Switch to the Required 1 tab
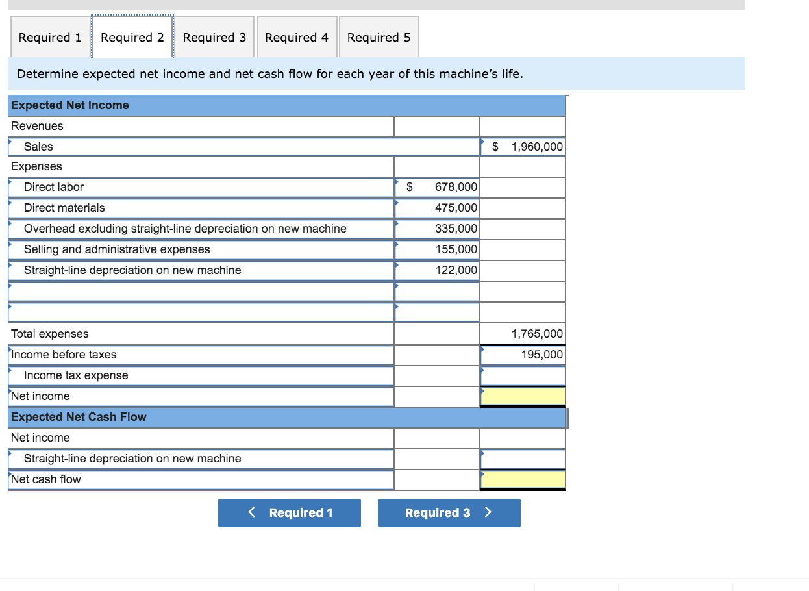This screenshot has width=809, height=591. 49,37
